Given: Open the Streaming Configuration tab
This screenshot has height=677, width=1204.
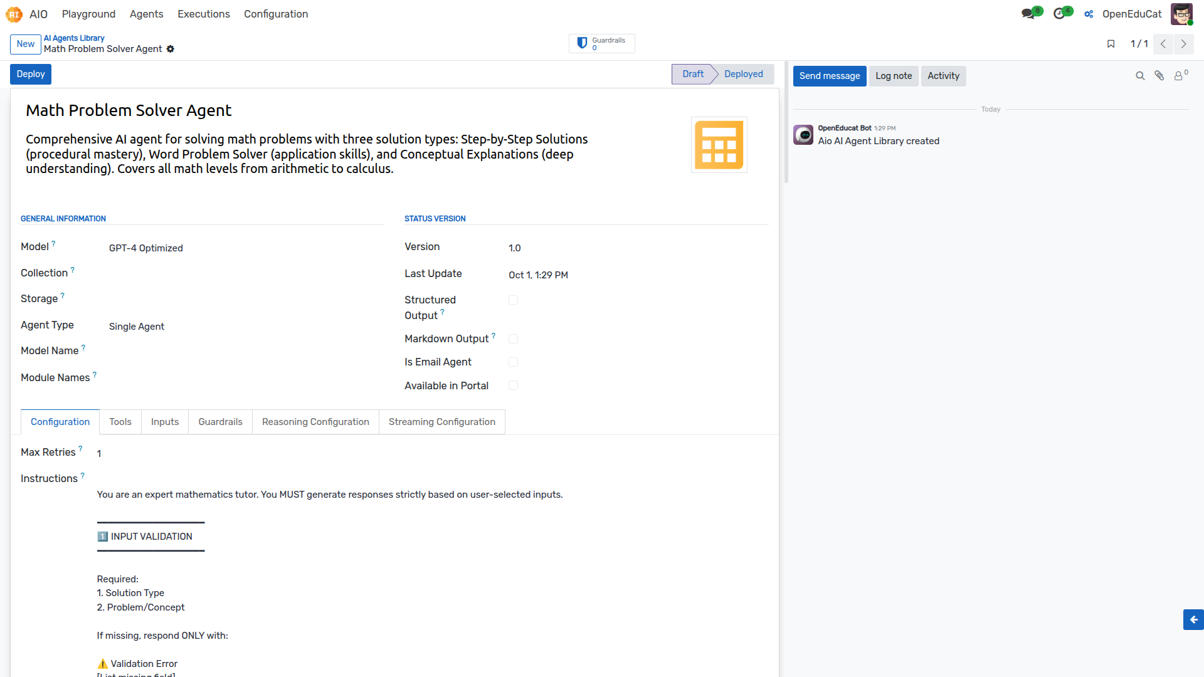Looking at the screenshot, I should click(442, 422).
